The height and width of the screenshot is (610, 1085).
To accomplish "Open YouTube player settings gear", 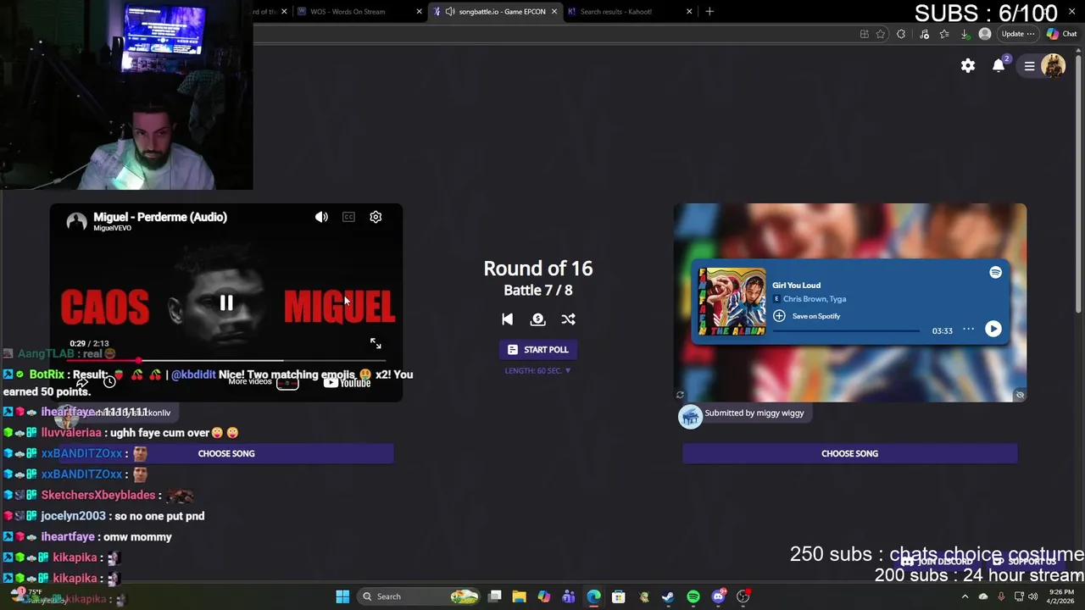I will (x=376, y=217).
